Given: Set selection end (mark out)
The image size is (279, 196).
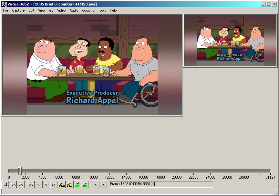Looking at the screenshot, I should click(103, 185).
